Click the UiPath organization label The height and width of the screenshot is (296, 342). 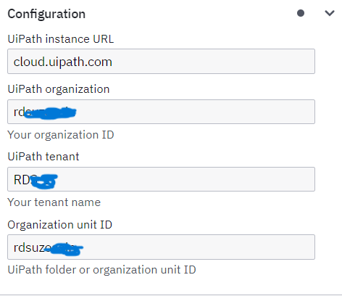click(59, 89)
